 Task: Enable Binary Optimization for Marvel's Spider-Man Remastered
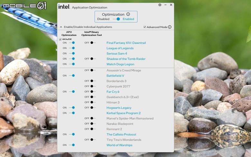[93, 118]
